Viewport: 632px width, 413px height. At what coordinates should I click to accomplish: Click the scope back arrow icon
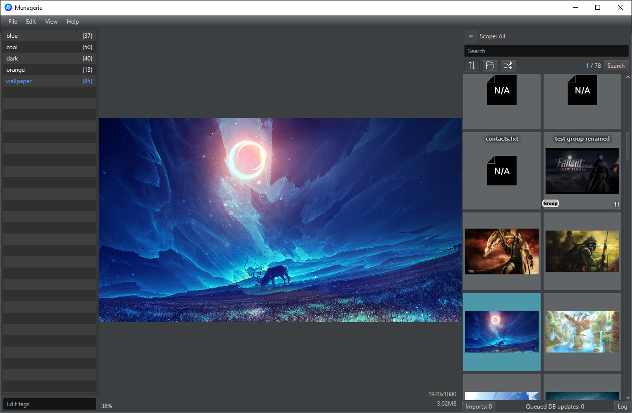click(470, 36)
